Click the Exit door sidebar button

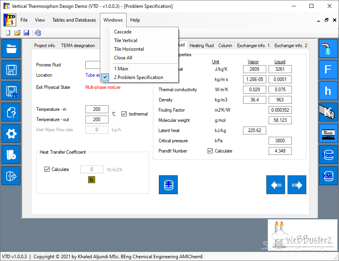[11, 176]
